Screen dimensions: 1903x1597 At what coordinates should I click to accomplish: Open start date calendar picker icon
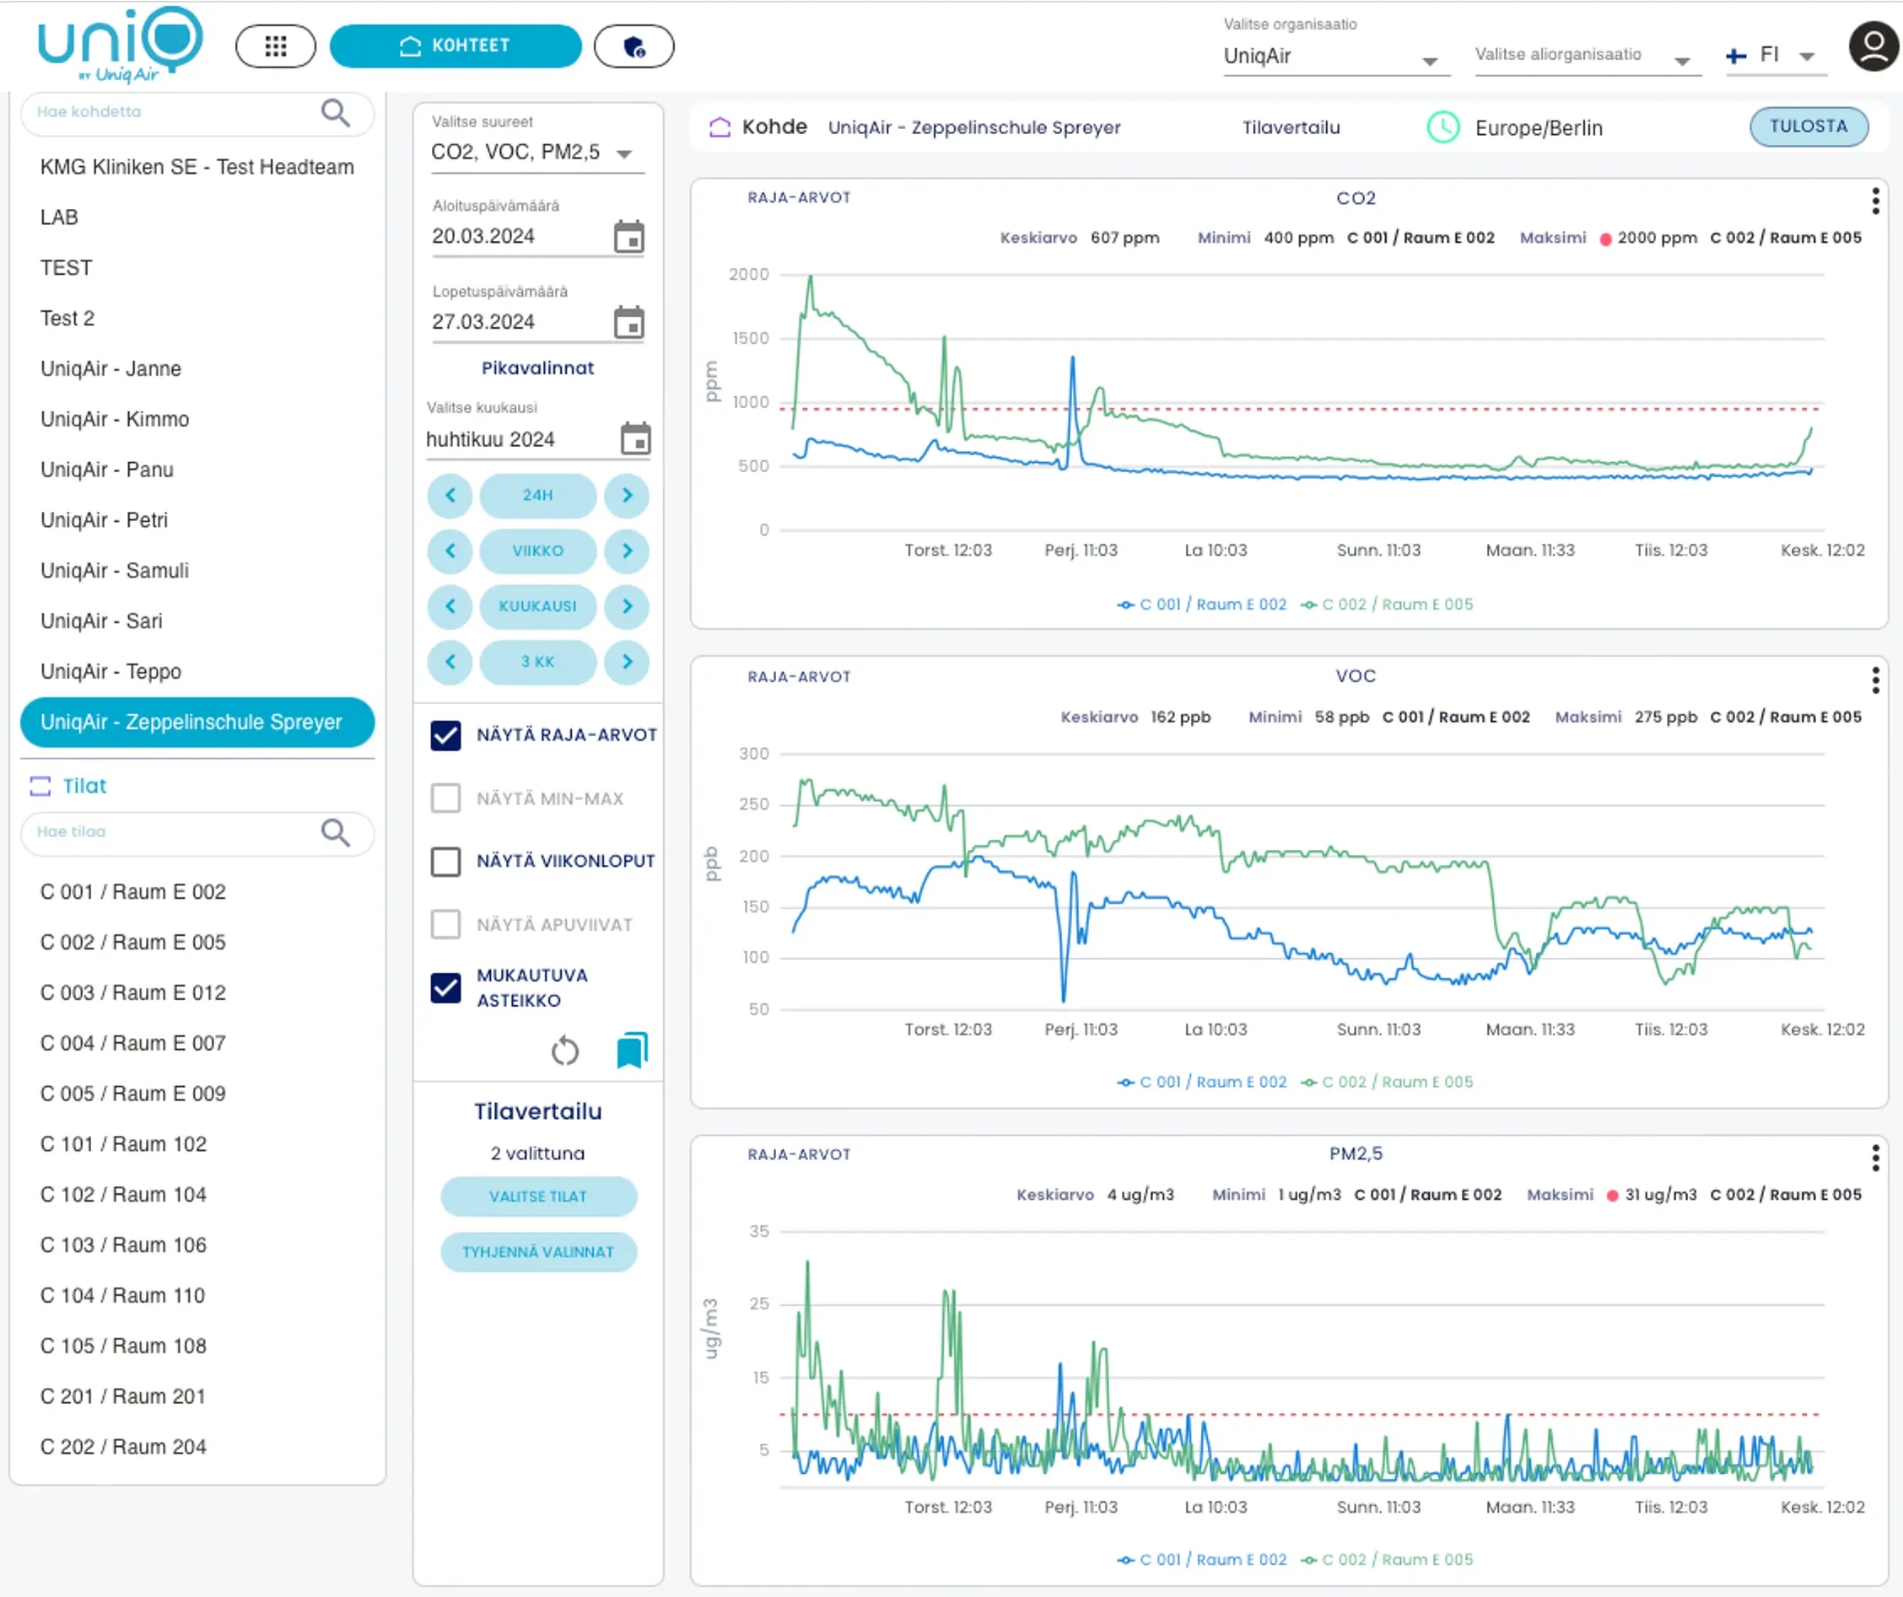click(629, 237)
